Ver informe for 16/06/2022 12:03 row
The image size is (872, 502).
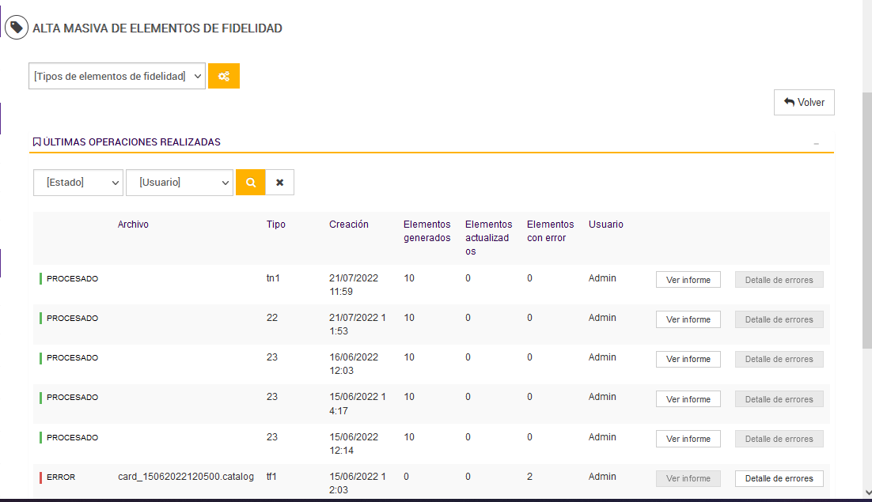688,359
